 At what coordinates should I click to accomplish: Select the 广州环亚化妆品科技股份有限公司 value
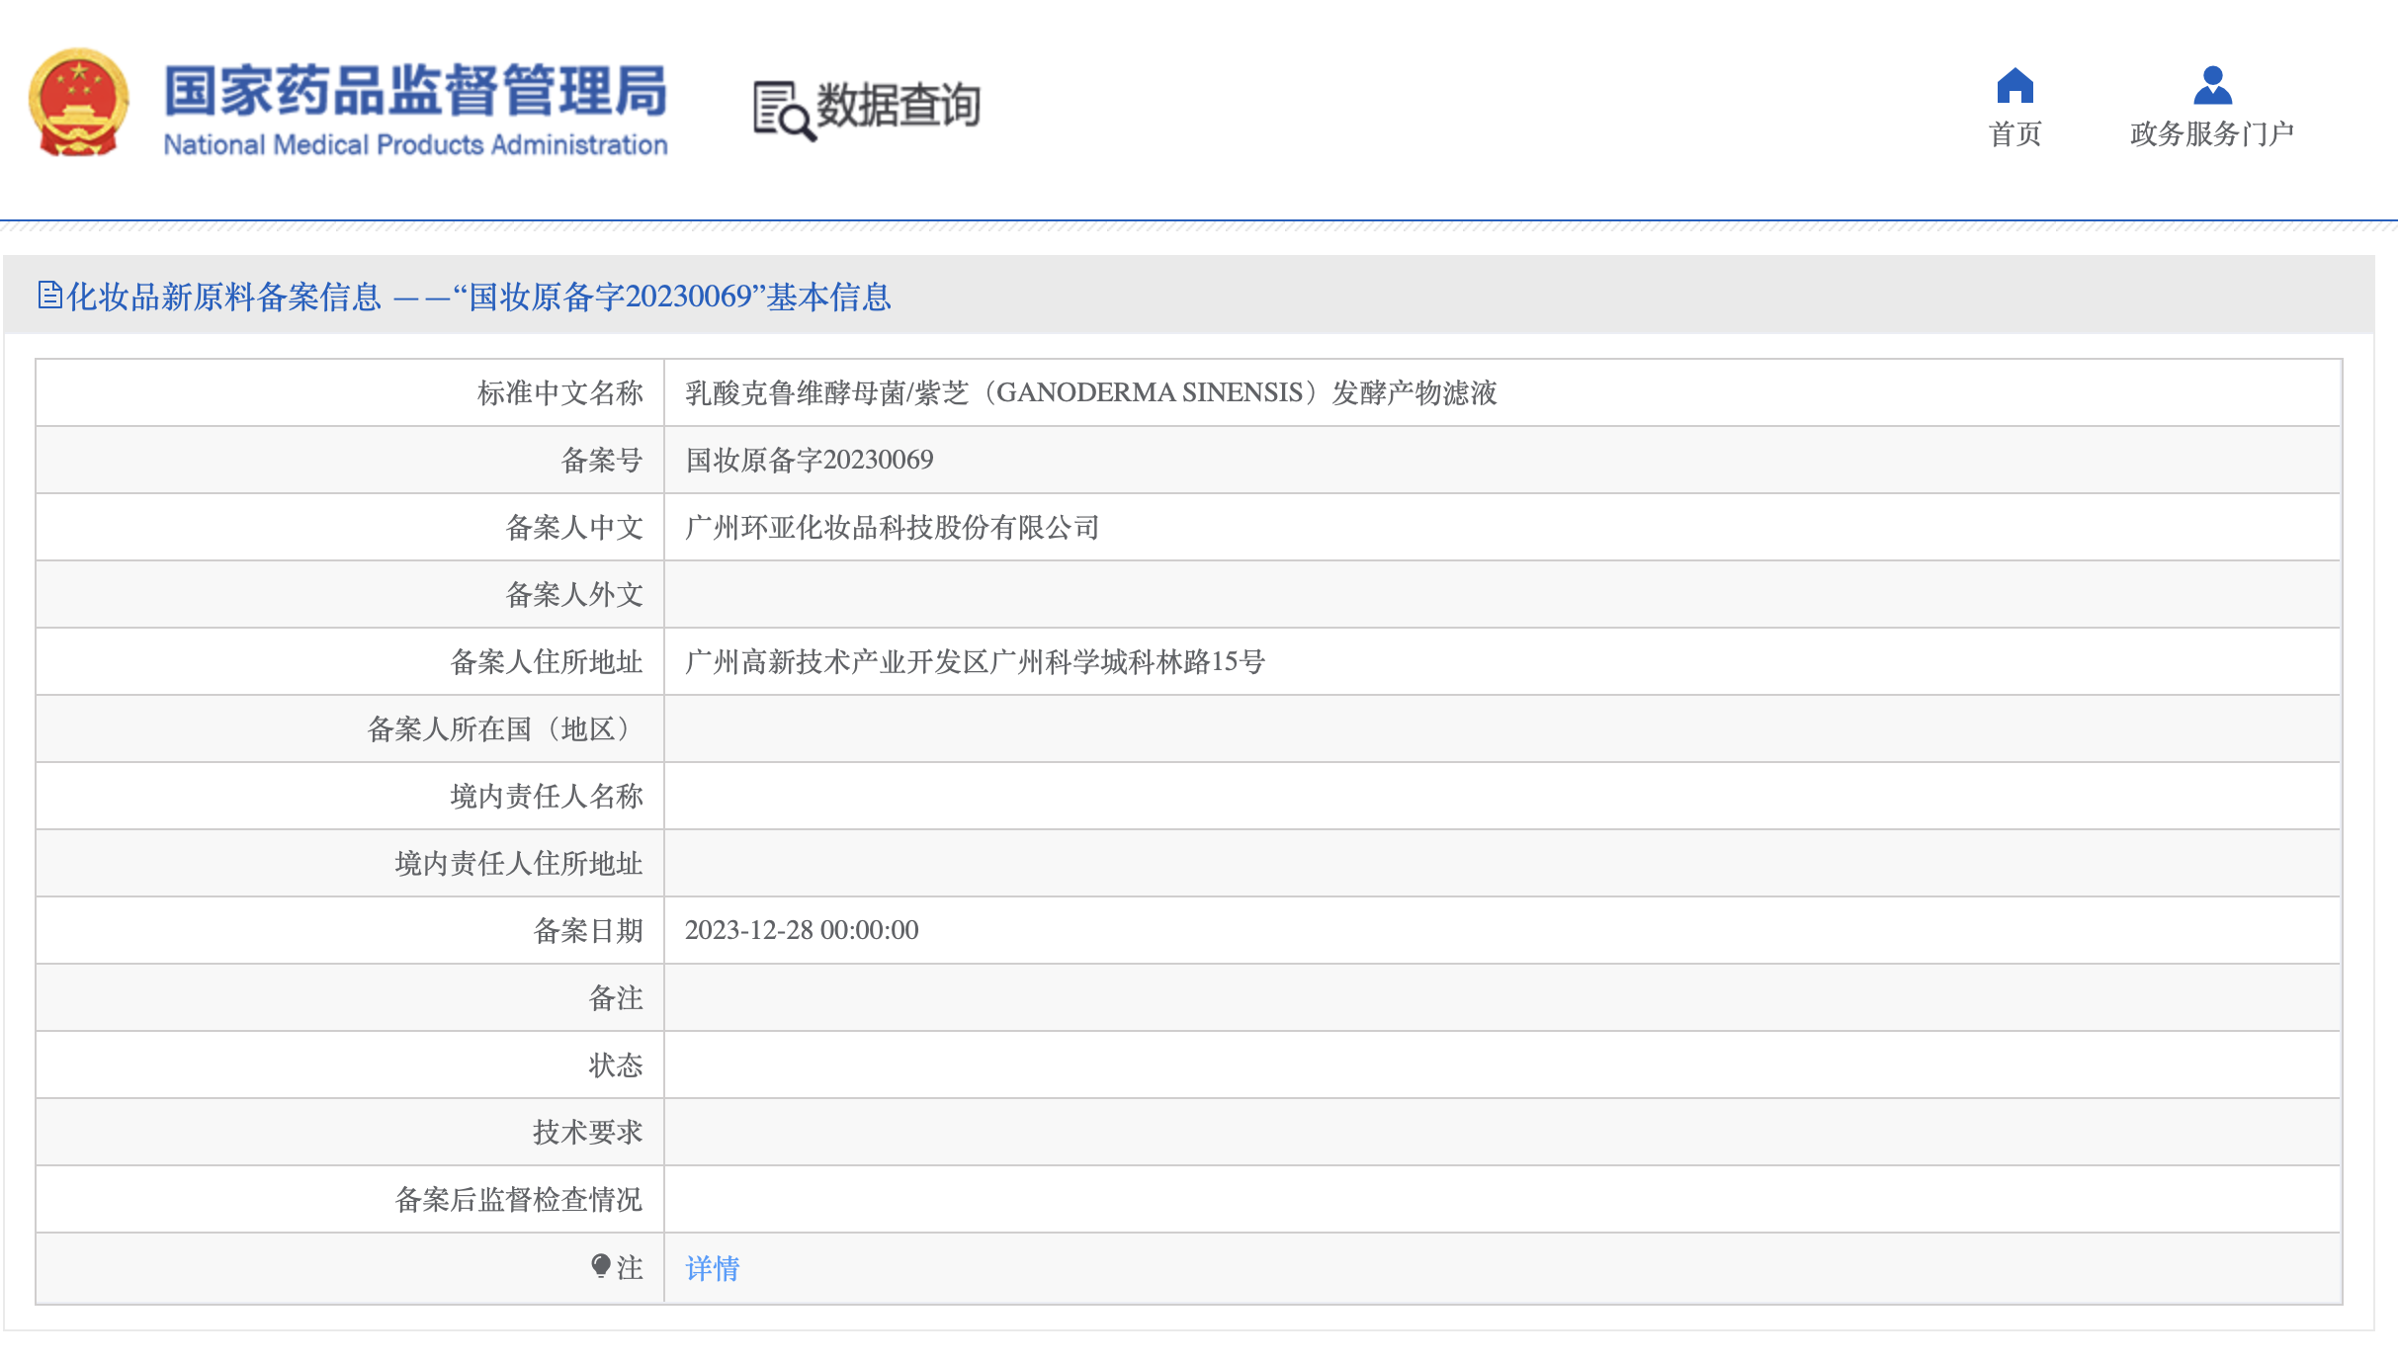(x=892, y=528)
